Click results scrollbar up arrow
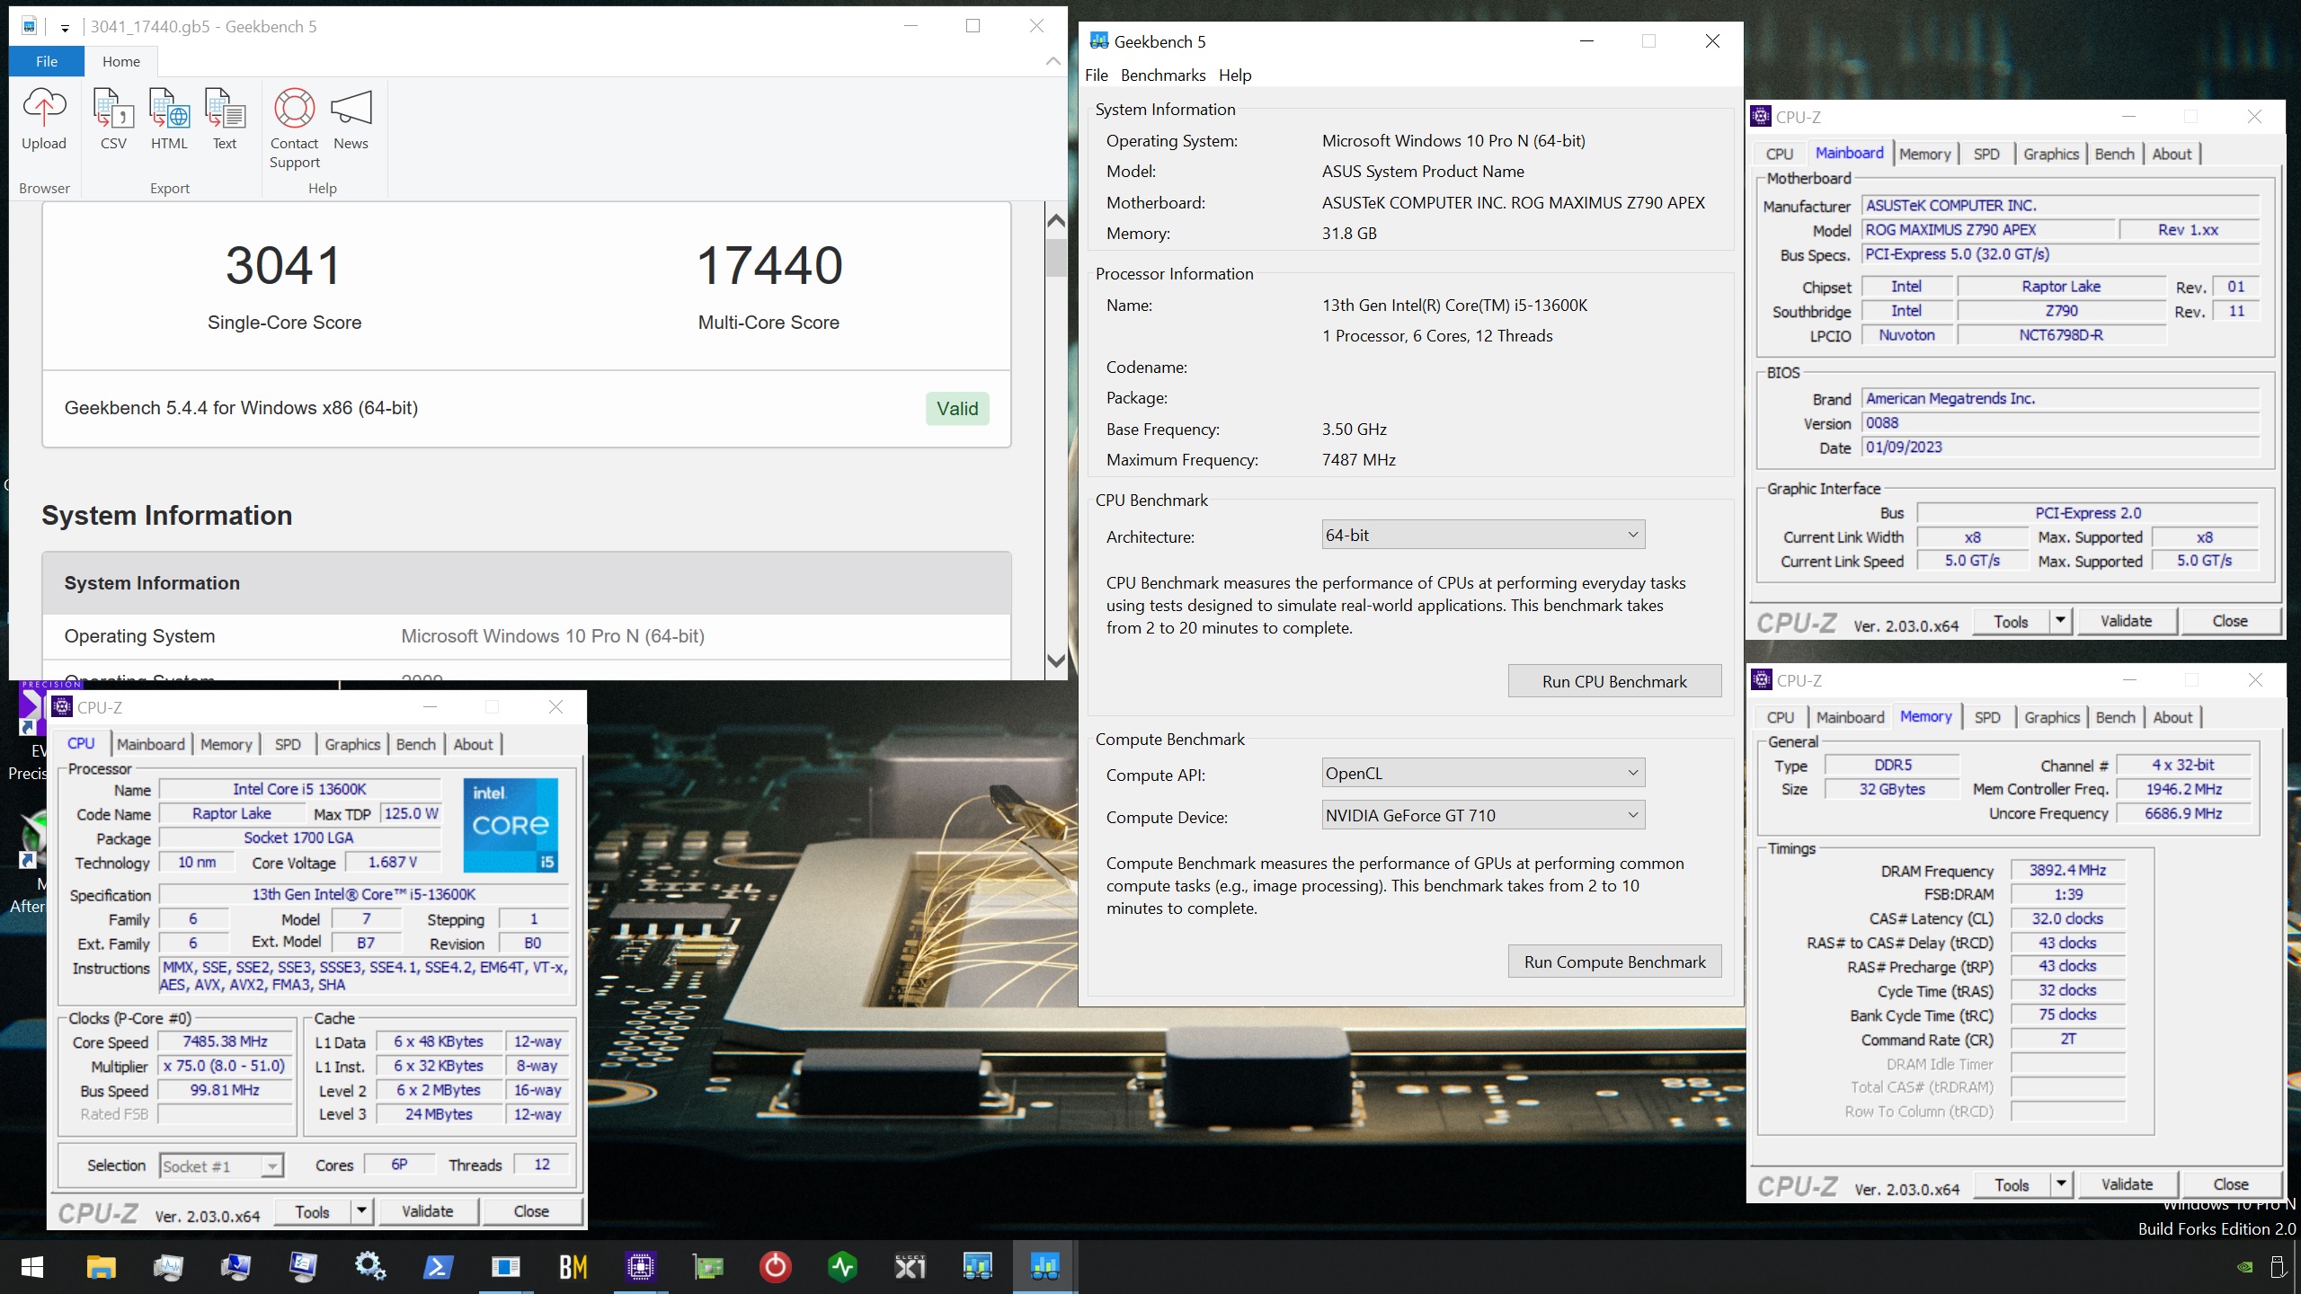 (x=1056, y=220)
